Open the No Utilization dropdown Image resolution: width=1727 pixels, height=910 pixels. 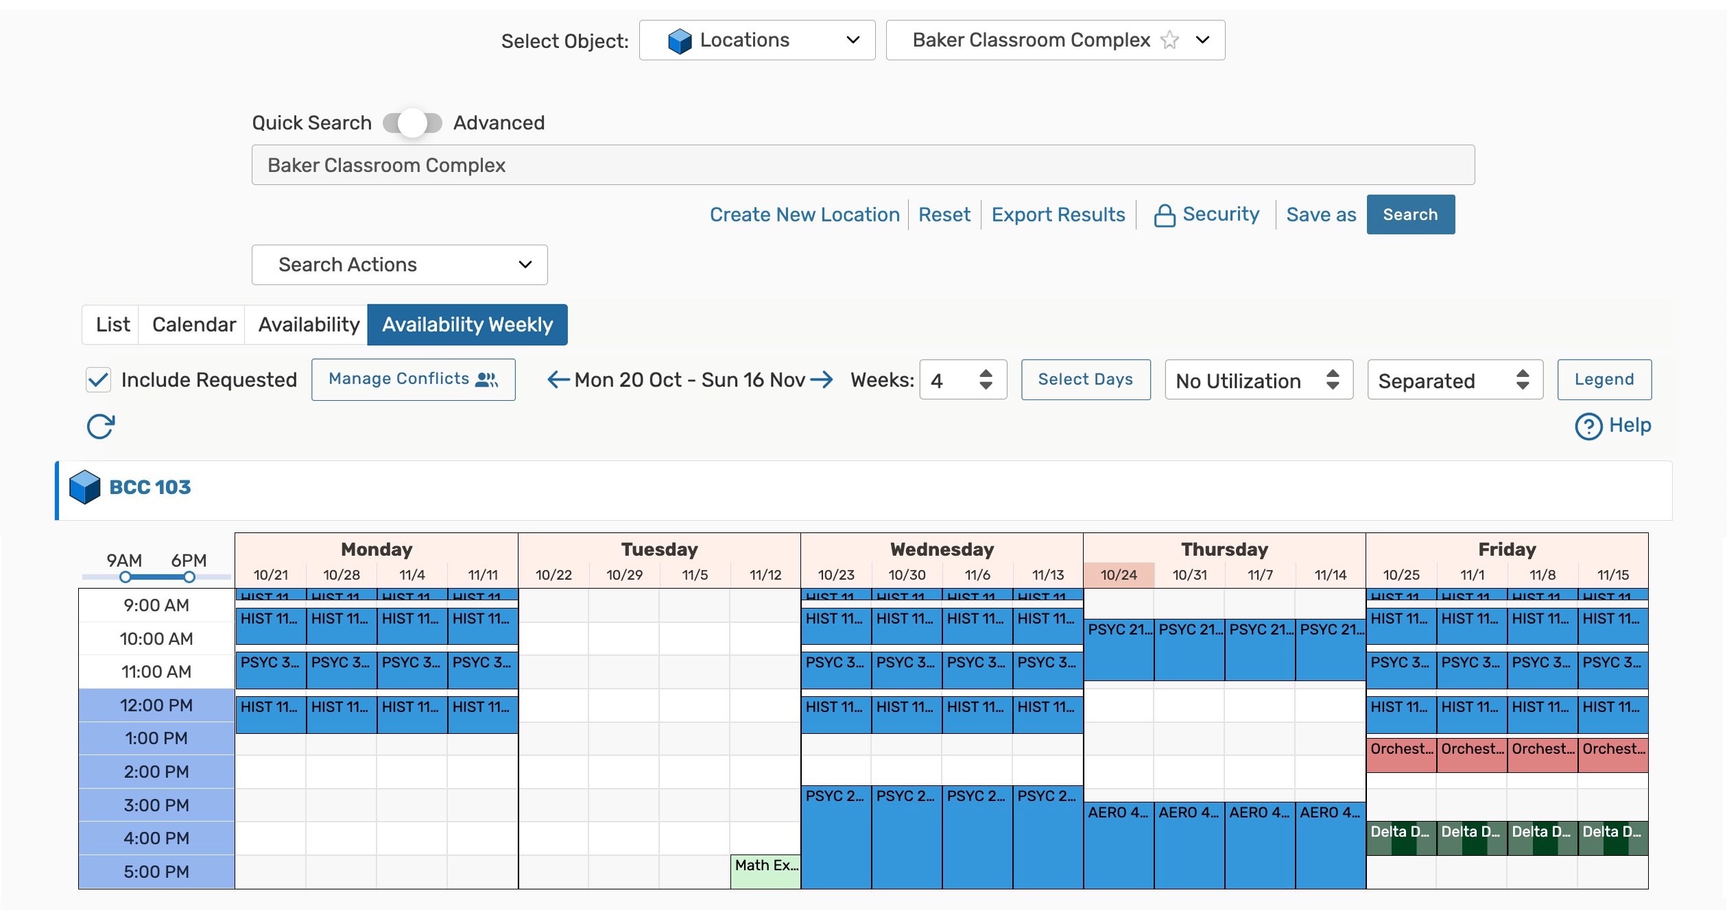click(x=1258, y=380)
